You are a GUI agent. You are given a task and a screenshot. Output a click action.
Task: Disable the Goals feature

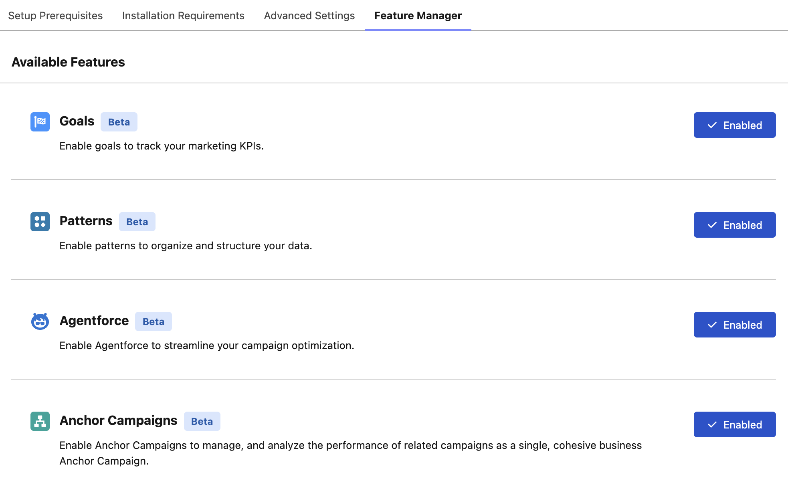pos(735,125)
